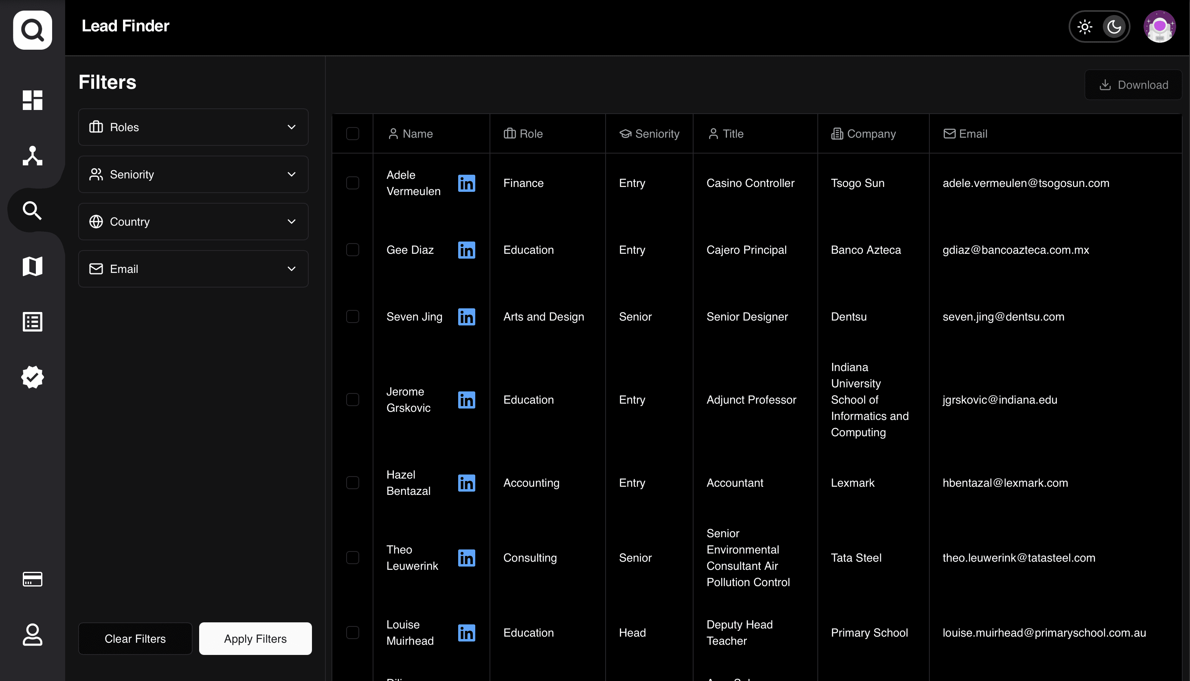Open the map icon in sidebar
The height and width of the screenshot is (681, 1190).
pos(32,266)
